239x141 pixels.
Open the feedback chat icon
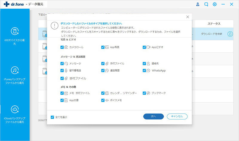(x=206, y=4)
